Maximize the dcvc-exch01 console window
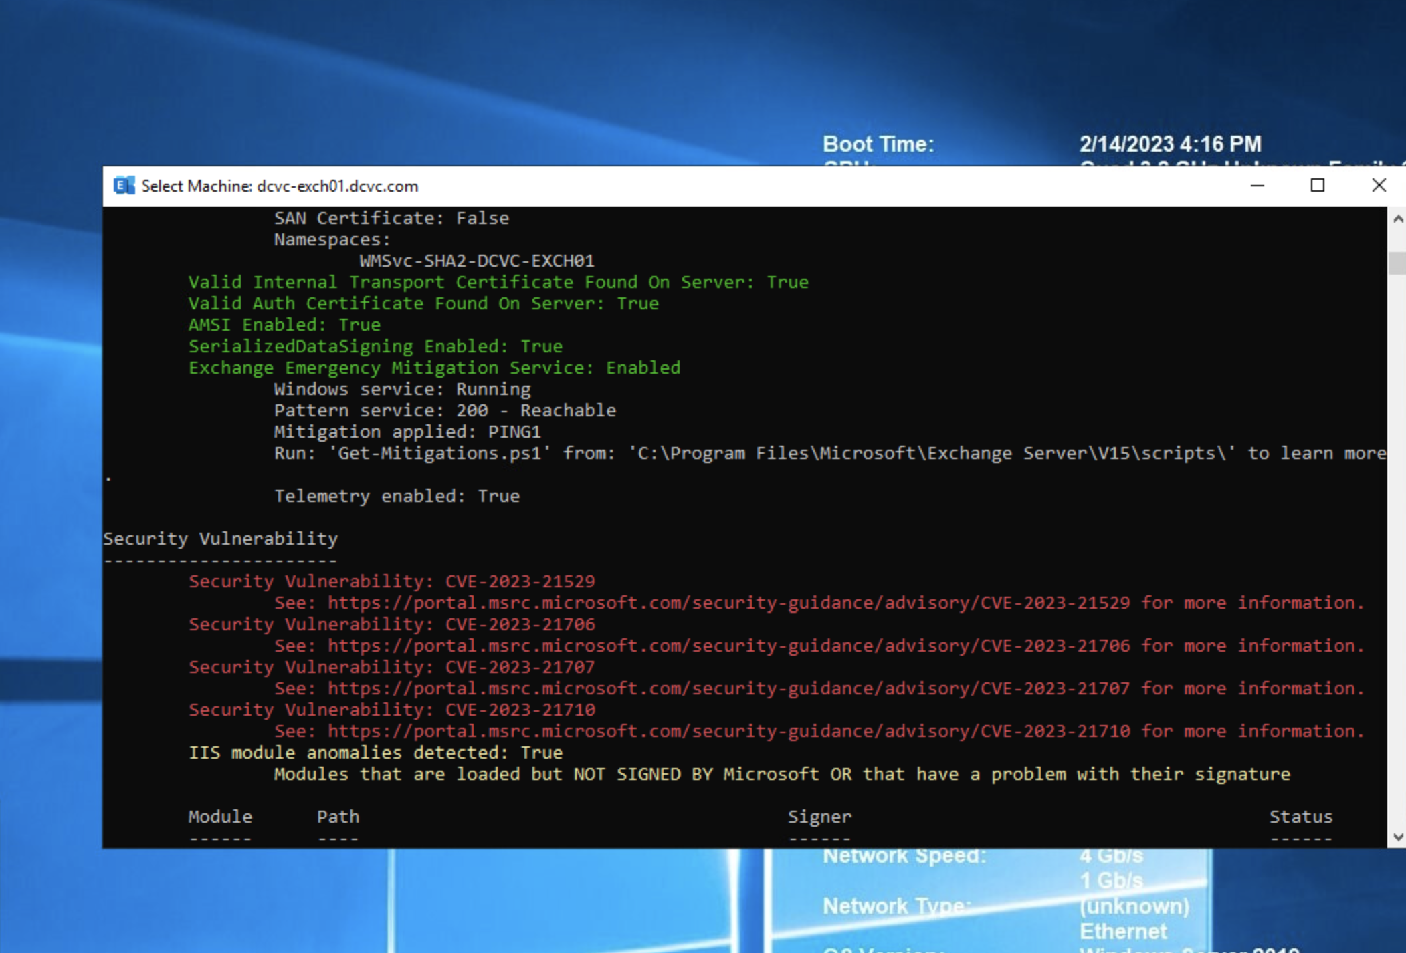1406x953 pixels. 1317,186
